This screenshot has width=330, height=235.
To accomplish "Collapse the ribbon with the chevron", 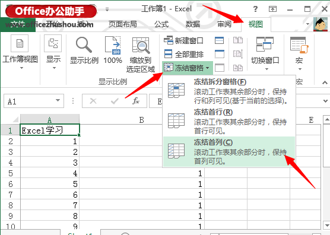I will tap(325, 82).
